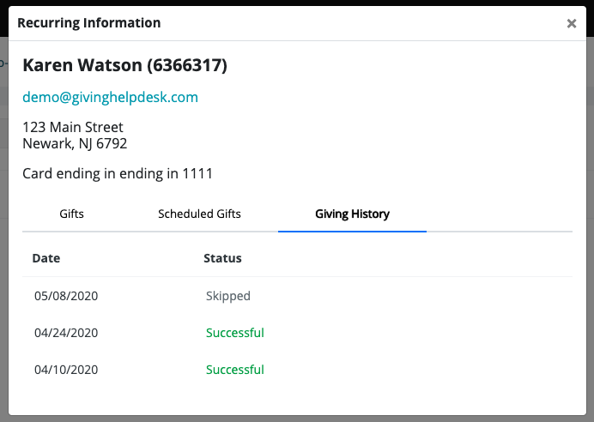Click the Date column header
Image resolution: width=594 pixels, height=422 pixels.
coord(46,257)
